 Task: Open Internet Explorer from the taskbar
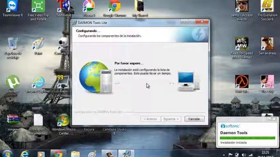[24, 154]
